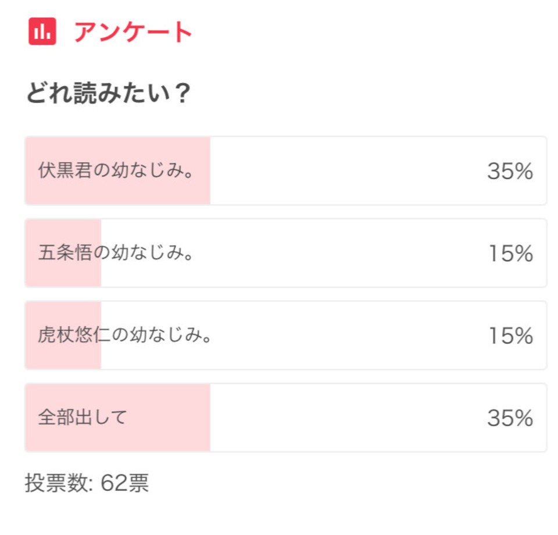Screen dimensions: 558x535
Task: Click the pink progress bar of 全部出して option
Action: coord(118,418)
